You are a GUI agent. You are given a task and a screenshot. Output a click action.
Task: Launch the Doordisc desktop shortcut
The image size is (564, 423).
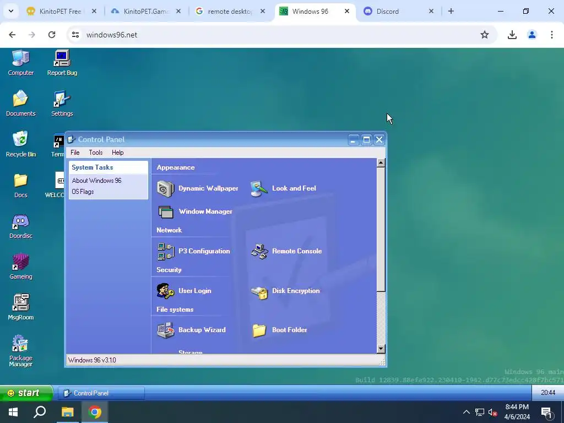pos(20,226)
